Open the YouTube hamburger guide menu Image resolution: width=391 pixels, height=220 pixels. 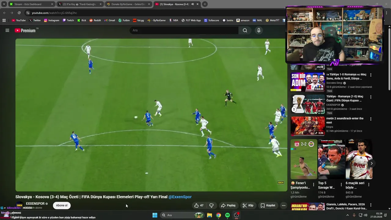pyautogui.click(x=7, y=30)
